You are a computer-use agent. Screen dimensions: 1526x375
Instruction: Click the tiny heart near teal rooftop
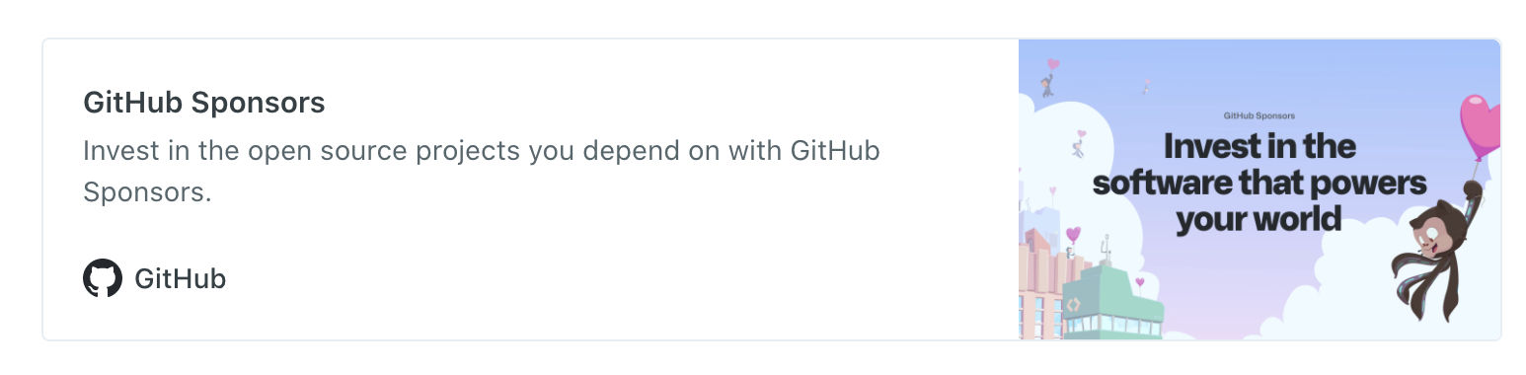[x=1140, y=283]
